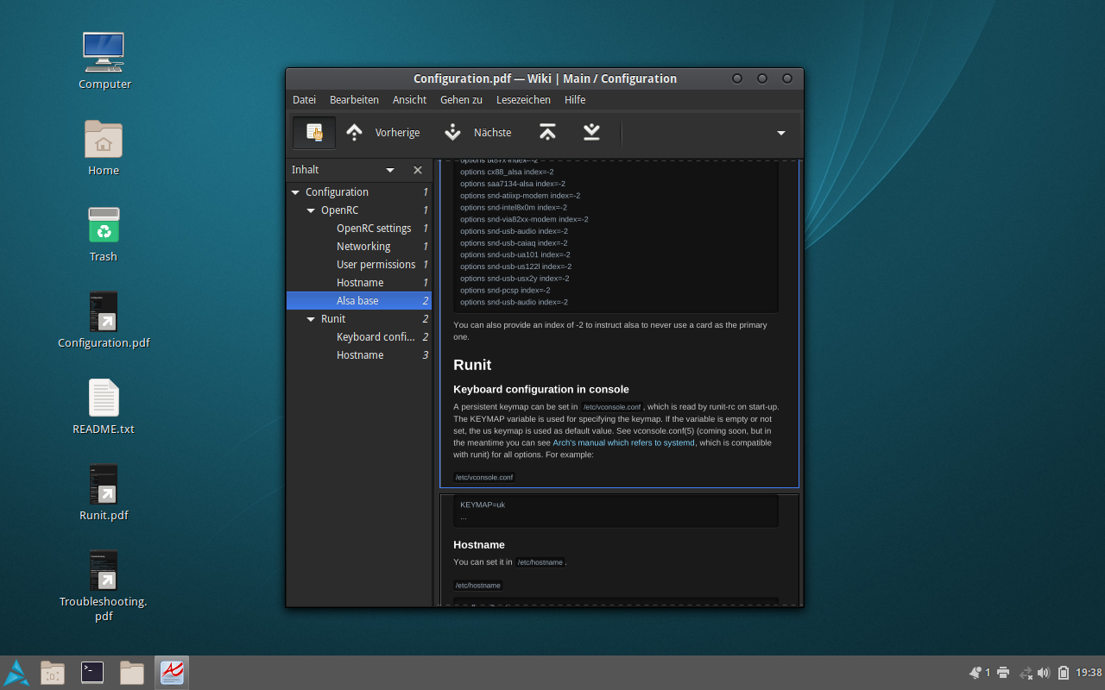Select Troubleshooting.pdf desktop shortcut
The image size is (1105, 690).
[x=104, y=586]
